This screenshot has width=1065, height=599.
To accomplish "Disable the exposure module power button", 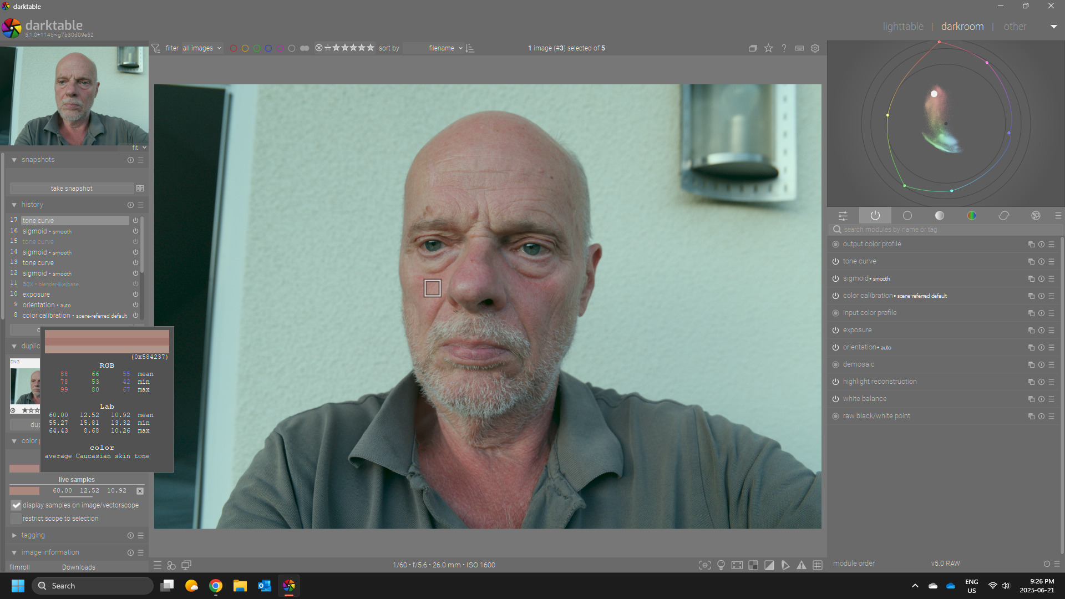I will pos(835,330).
